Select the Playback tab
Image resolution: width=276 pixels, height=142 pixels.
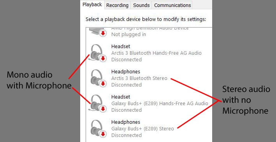point(92,5)
